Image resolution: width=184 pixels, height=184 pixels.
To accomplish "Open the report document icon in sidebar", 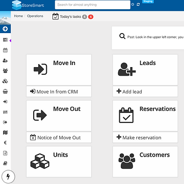I will (x=5, y=153).
